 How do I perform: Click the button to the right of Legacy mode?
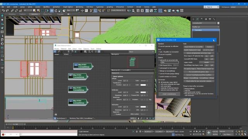point(207,62)
